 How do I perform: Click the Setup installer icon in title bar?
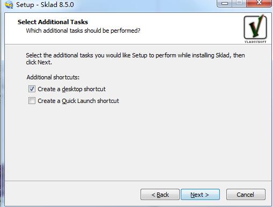point(9,4)
